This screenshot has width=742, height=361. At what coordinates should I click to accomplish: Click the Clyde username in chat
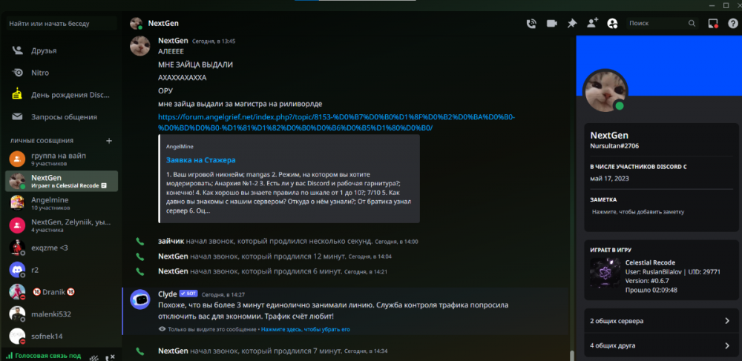[x=168, y=294]
